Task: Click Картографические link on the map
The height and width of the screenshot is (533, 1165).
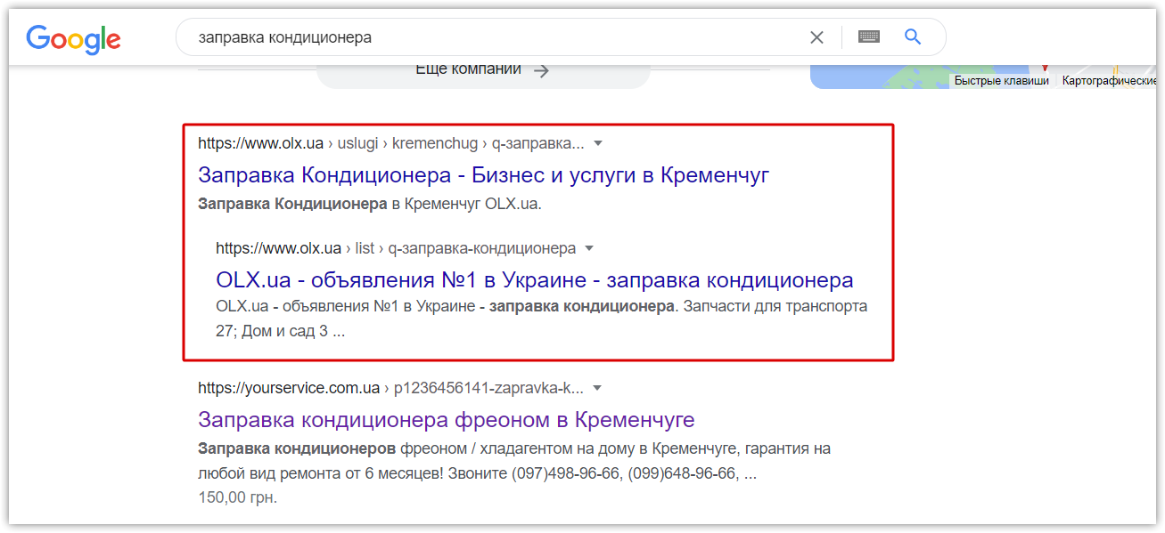Action: point(1109,81)
